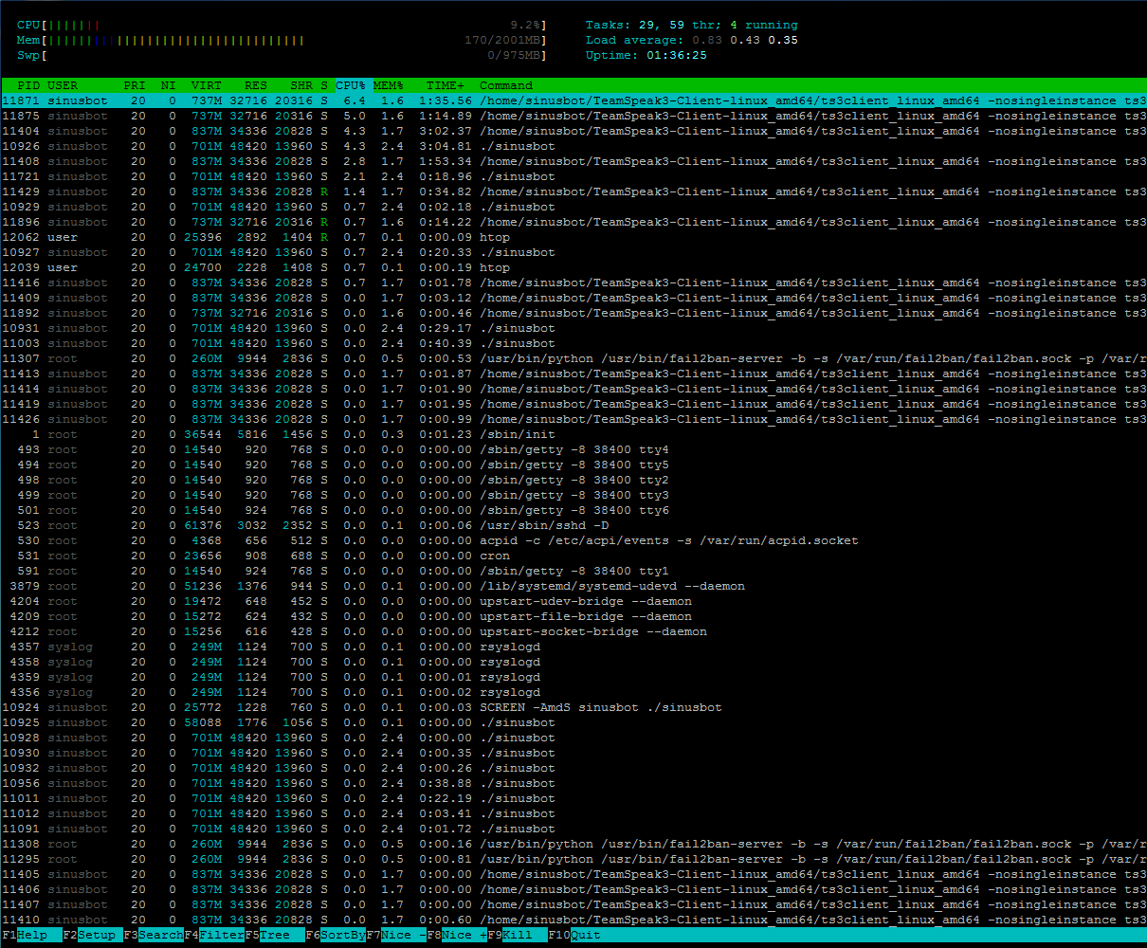Click the PID column header
Viewport: 1147px width, 948px height.
click(x=27, y=85)
